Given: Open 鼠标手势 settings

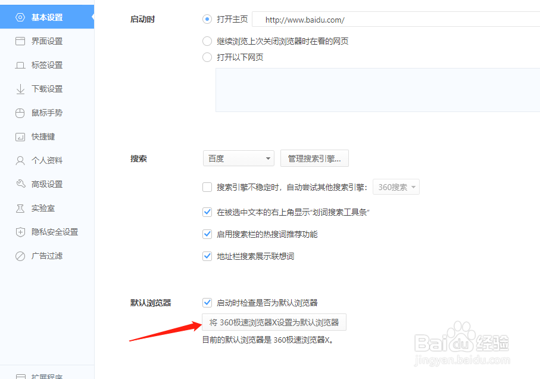Looking at the screenshot, I should point(47,113).
